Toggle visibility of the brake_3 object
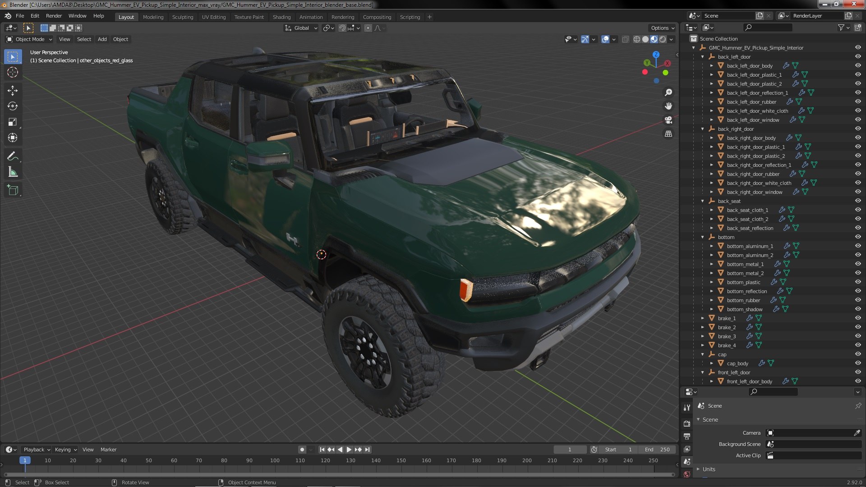866x487 pixels. [x=858, y=336]
